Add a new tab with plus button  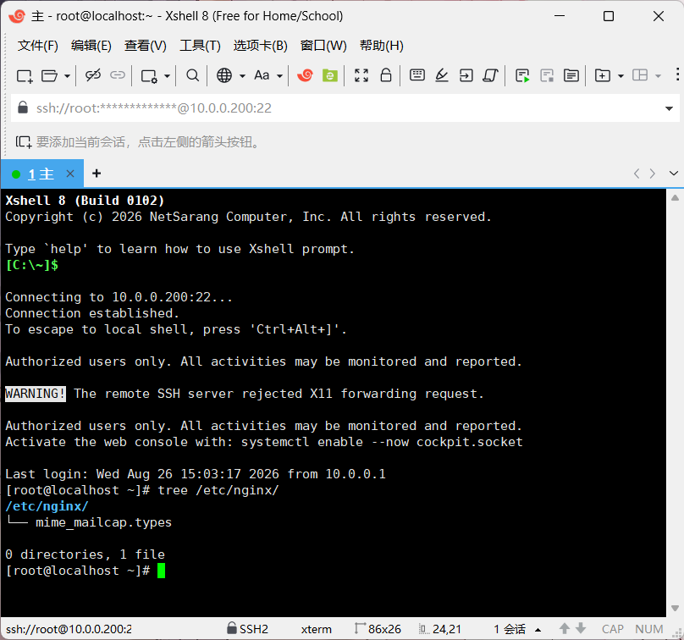pyautogui.click(x=97, y=174)
